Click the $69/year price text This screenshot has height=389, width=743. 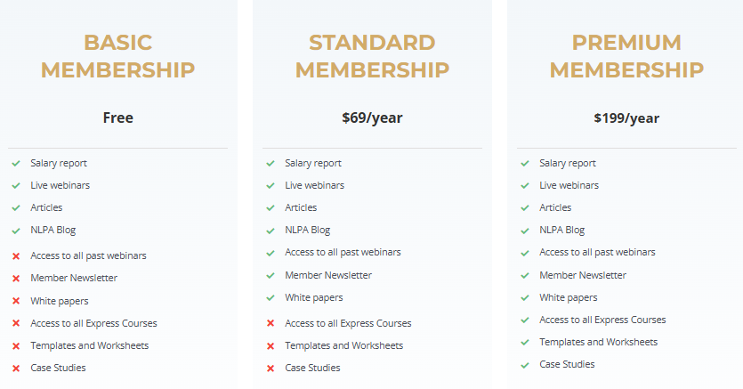point(372,118)
